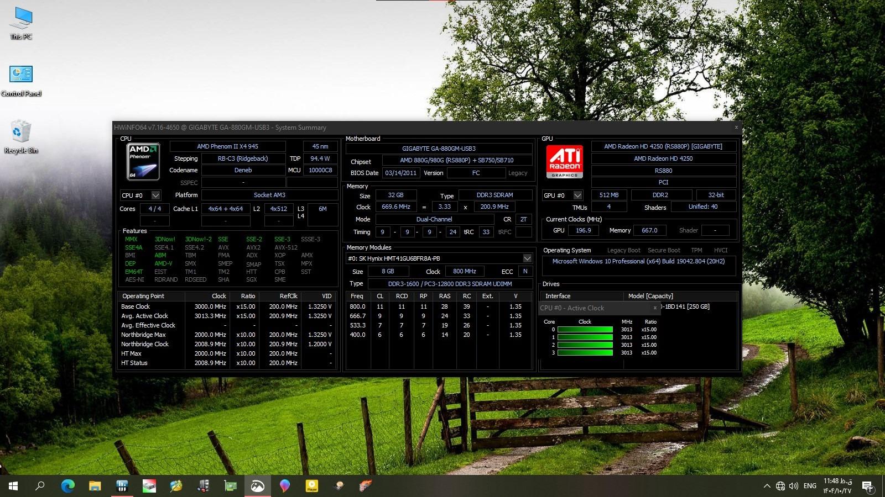Open File Explorer from the taskbar
885x497 pixels.
coord(95,486)
